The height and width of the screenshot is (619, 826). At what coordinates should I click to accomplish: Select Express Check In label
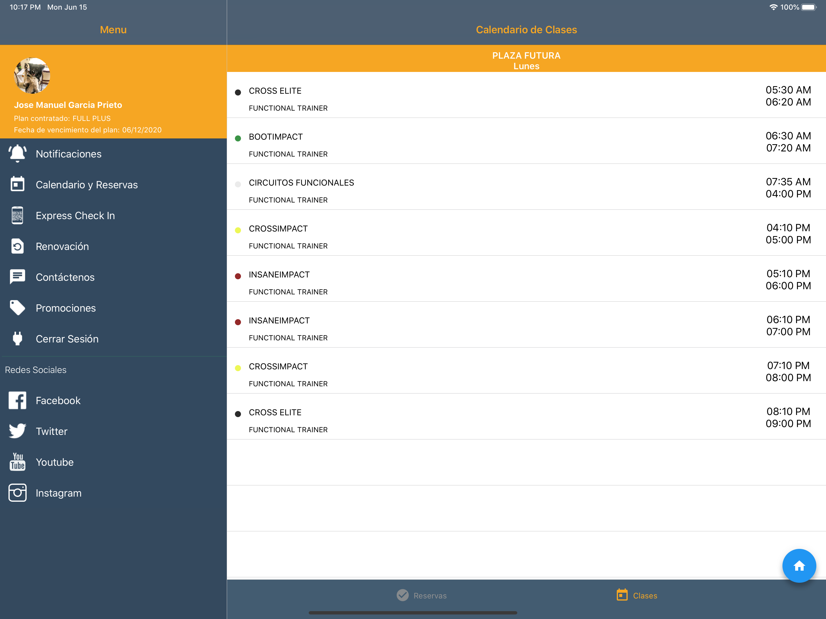pos(75,216)
